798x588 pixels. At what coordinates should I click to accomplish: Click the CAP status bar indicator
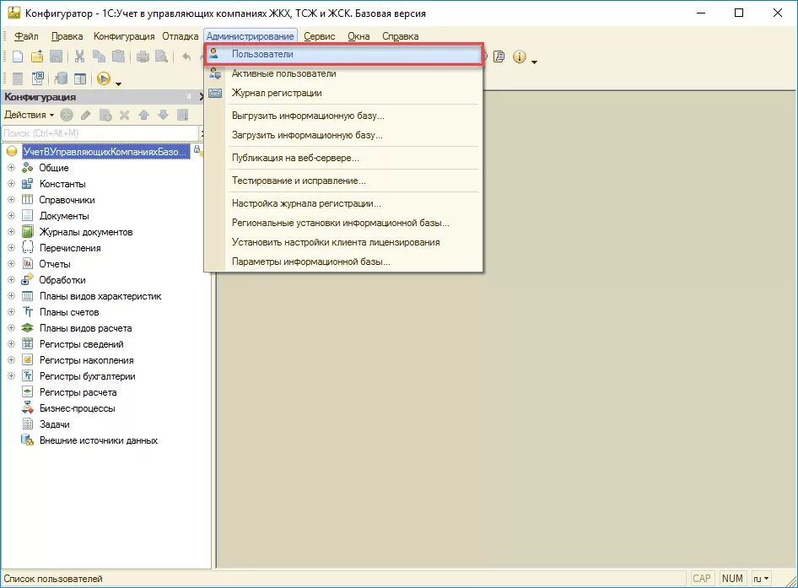(x=702, y=579)
